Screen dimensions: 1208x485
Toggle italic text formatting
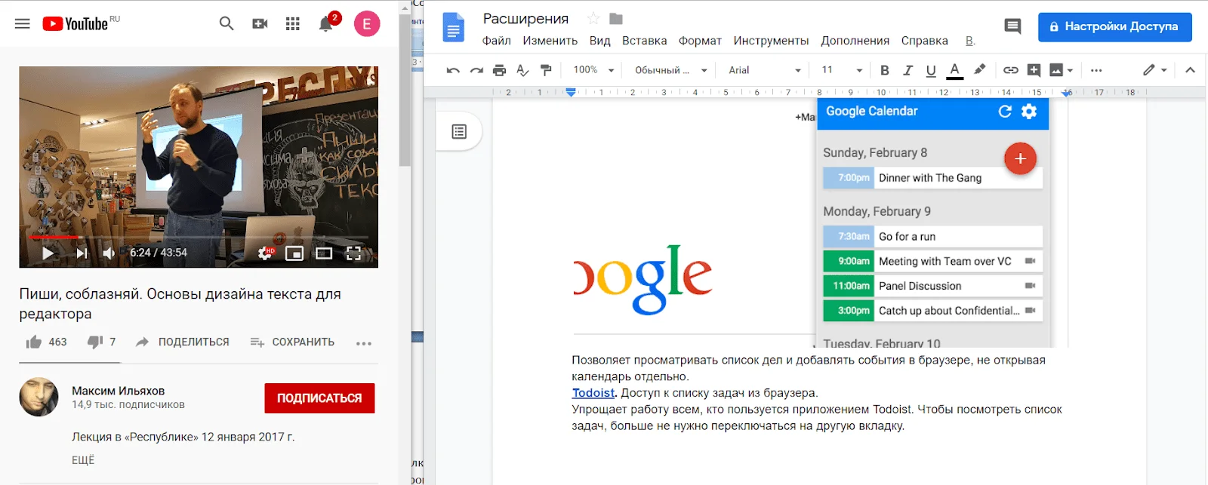[908, 70]
